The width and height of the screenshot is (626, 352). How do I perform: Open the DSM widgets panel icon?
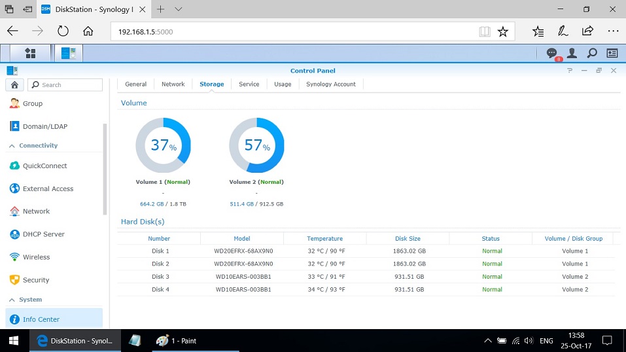pyautogui.click(x=612, y=53)
